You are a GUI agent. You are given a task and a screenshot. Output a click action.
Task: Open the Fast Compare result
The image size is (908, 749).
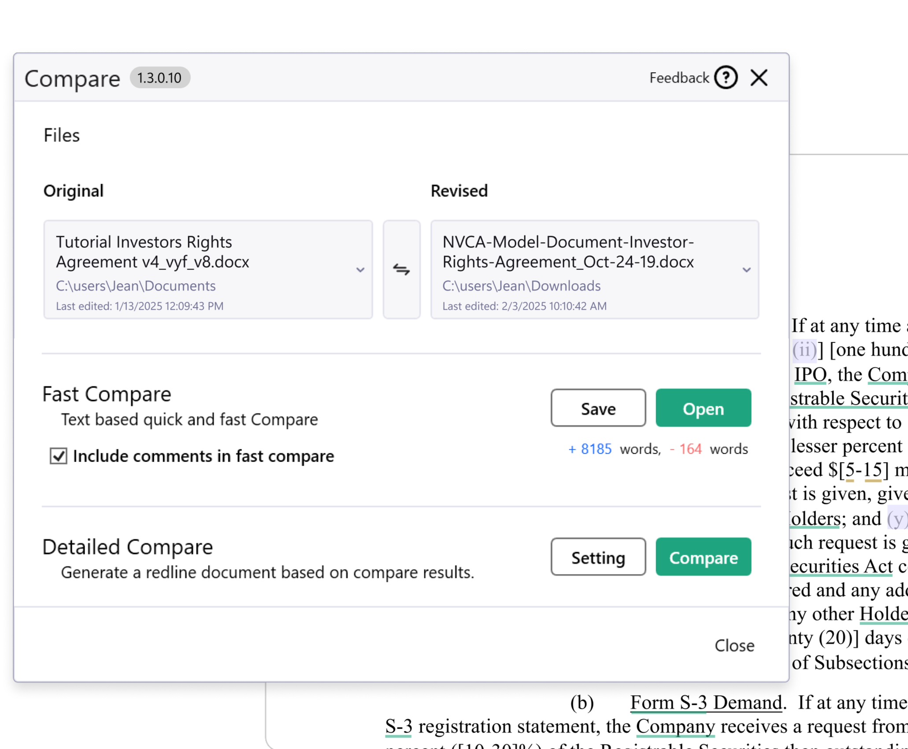[703, 408]
